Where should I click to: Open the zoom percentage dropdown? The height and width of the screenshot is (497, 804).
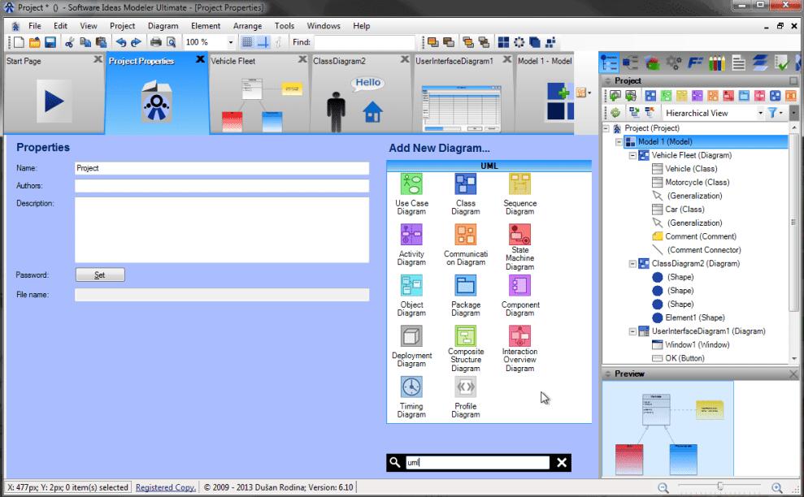230,42
